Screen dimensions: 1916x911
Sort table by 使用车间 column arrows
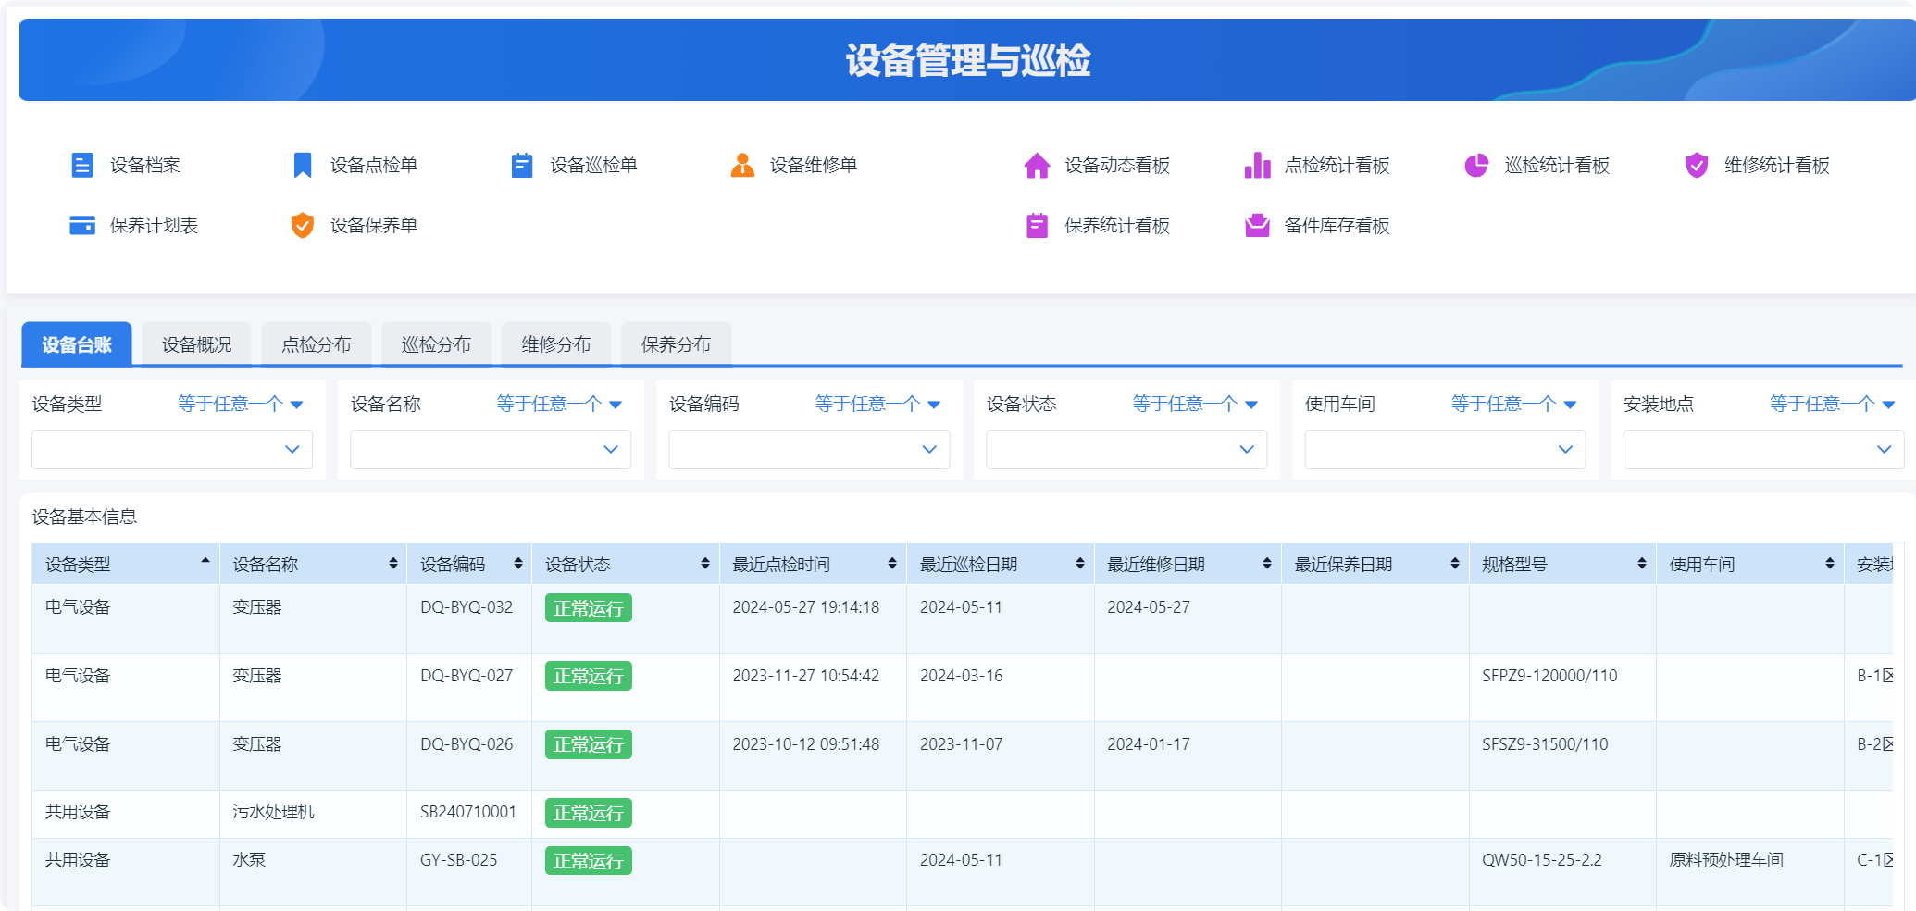tap(1830, 564)
